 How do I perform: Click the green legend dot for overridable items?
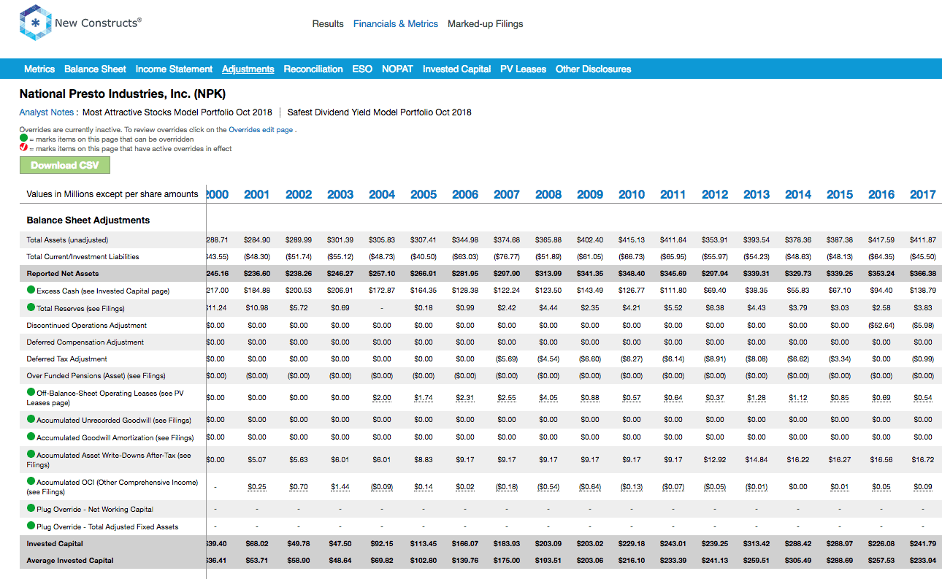[23, 138]
